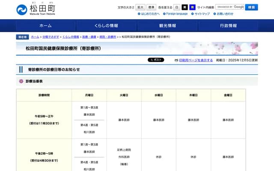274x171 pixels.
Task: Click 医療・健康 in the breadcrumb
Action: [89, 37]
